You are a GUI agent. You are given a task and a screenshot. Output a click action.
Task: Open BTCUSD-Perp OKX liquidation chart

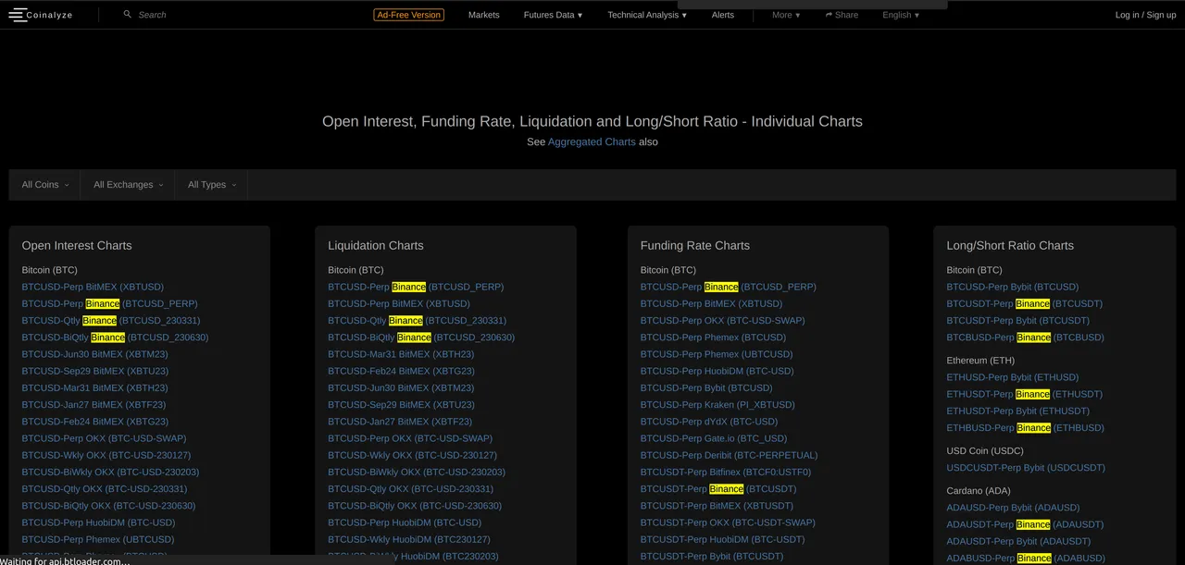410,438
